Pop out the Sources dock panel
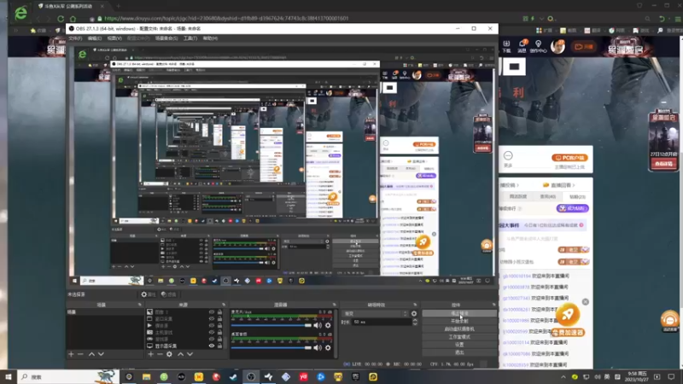The image size is (683, 384). [224, 305]
